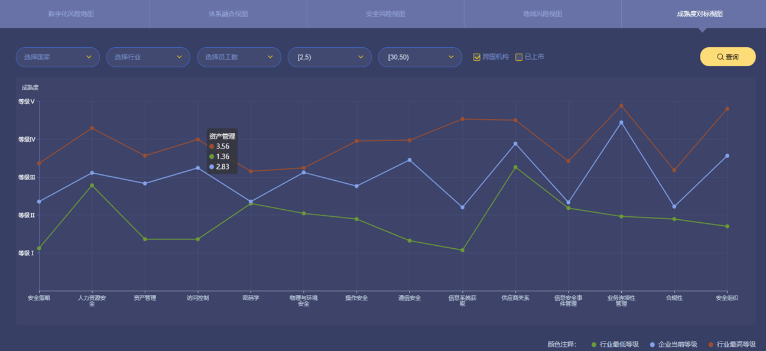Click the blue 企业当前等级 legend dot
The width and height of the screenshot is (766, 351).
[653, 344]
